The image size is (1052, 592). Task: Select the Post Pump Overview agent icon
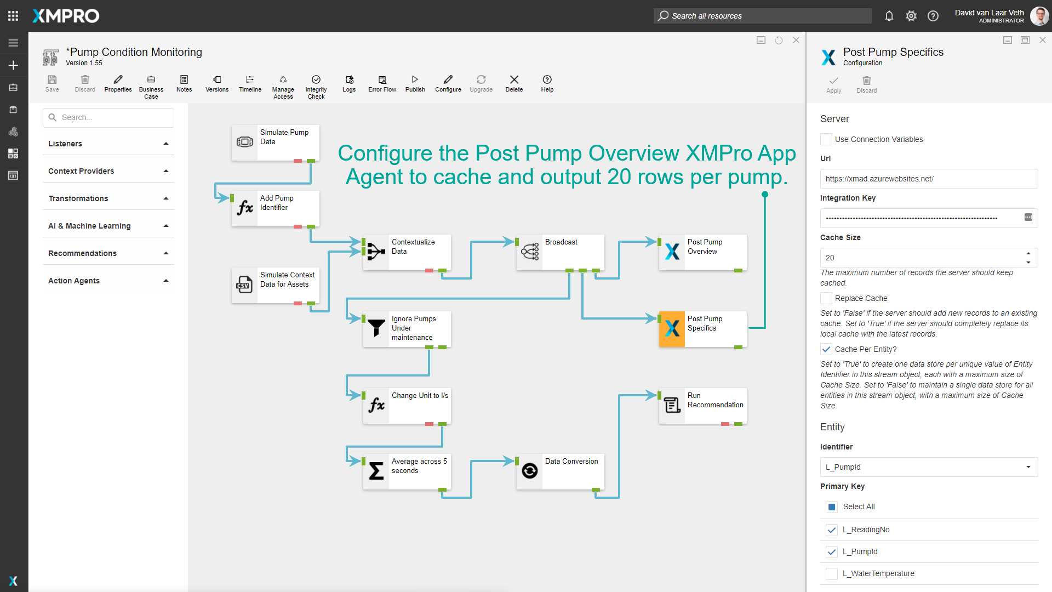click(672, 252)
